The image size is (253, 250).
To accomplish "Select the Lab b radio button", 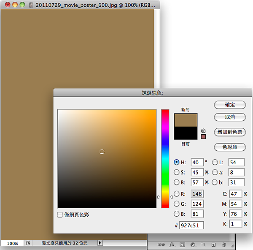I will tap(215, 182).
